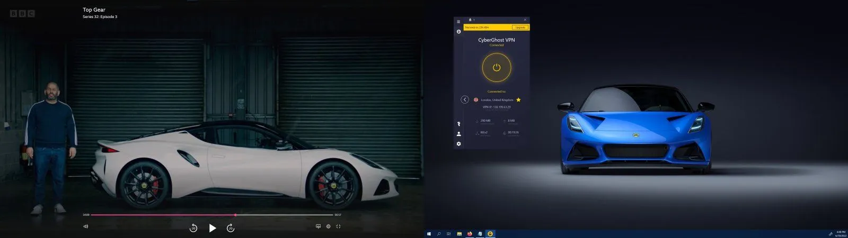The image size is (848, 238).
Task: Skip forward 20 seconds in video
Action: [231, 228]
